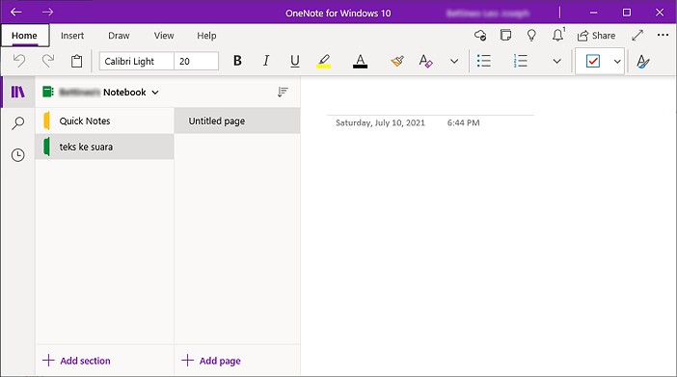Viewport: 677px width, 377px height.
Task: Tag selection as To Do checkbox
Action: point(593,61)
